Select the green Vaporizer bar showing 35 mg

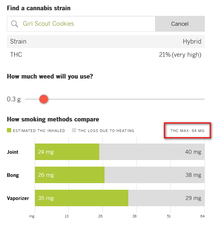[x=81, y=198]
